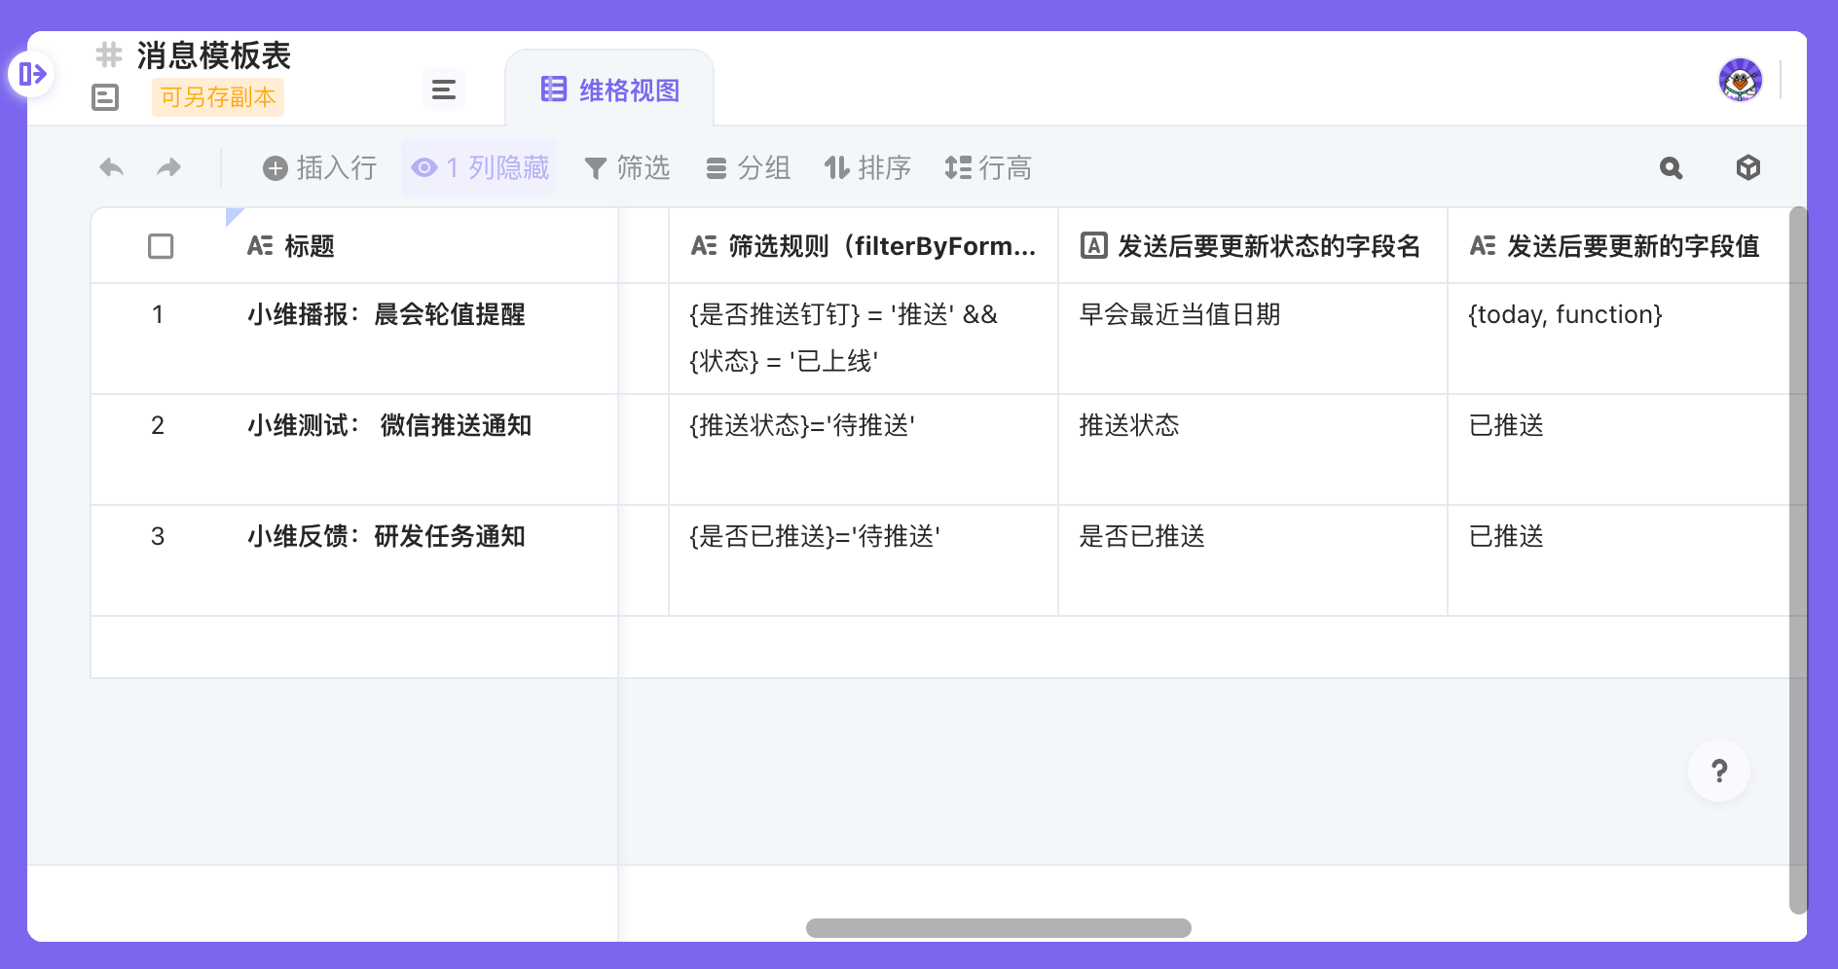Select the 已推送 cell in row 3
Viewport: 1838px width, 969px height.
[1618, 560]
